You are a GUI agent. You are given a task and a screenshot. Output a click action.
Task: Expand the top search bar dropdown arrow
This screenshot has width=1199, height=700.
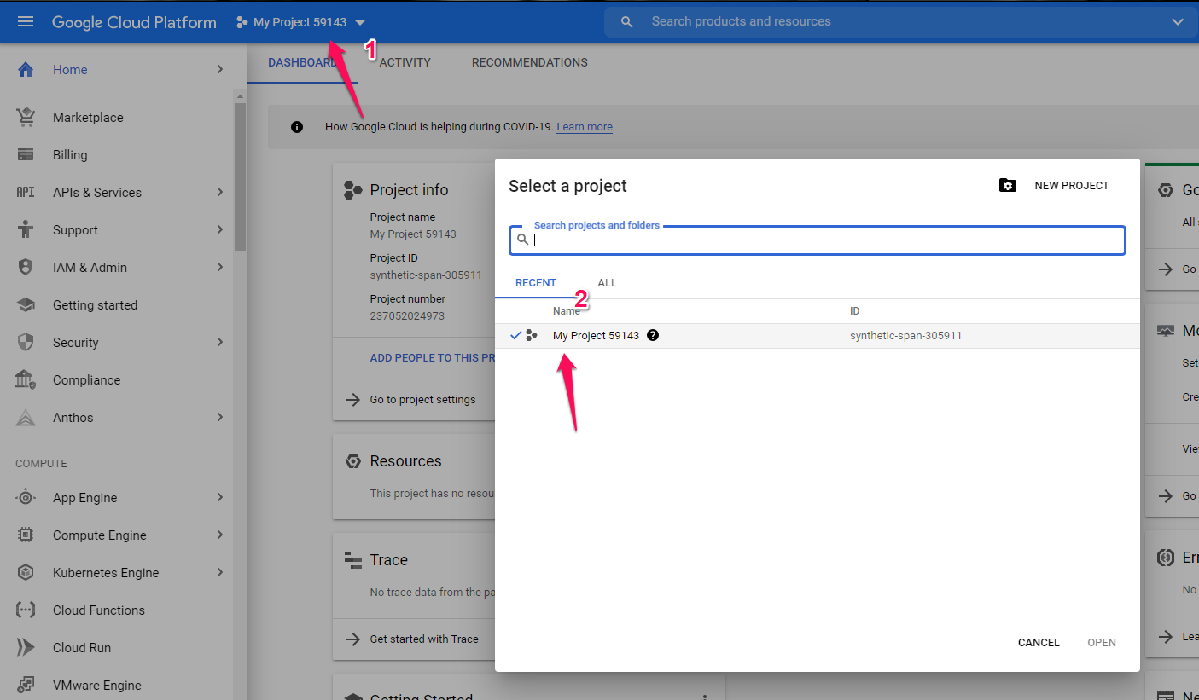(x=1179, y=22)
